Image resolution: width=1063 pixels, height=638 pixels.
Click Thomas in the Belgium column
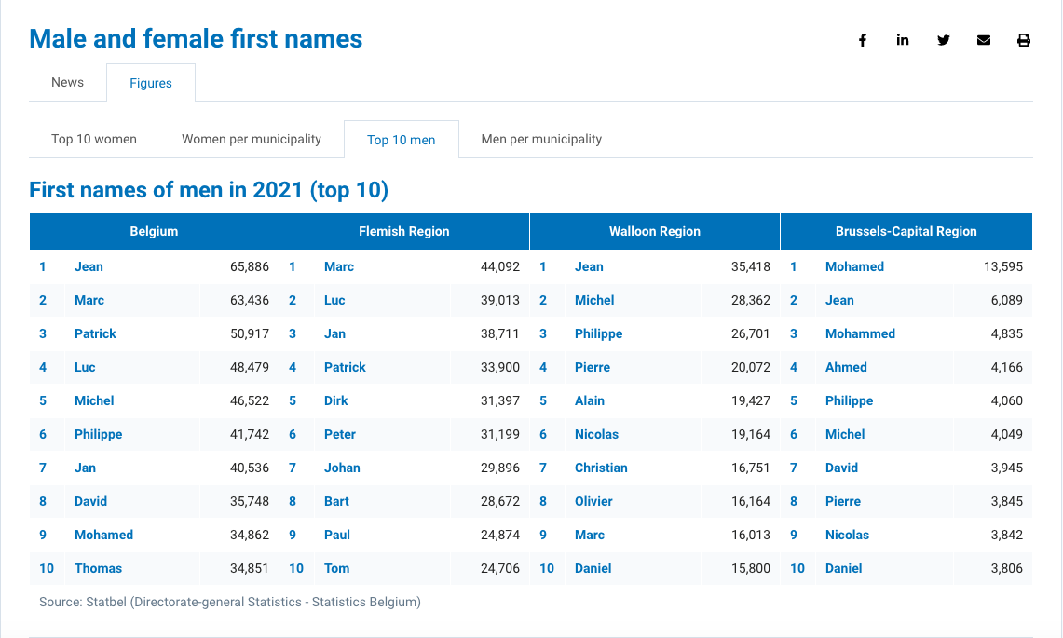(98, 568)
